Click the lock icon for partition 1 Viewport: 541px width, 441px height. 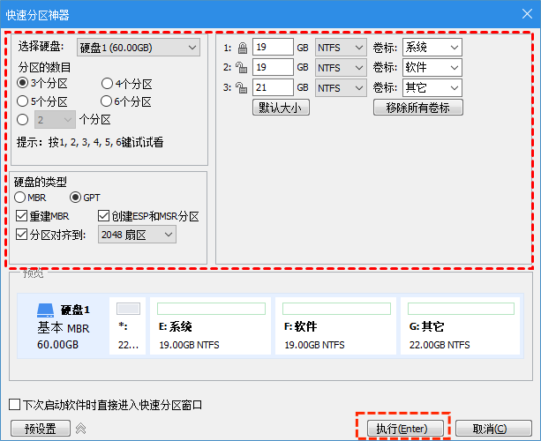tap(241, 47)
